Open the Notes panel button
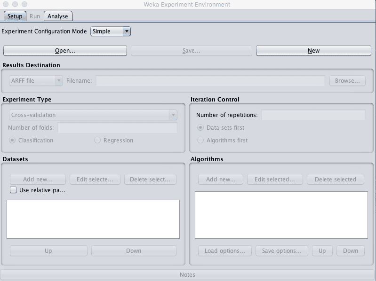The width and height of the screenshot is (376, 281). click(x=187, y=274)
